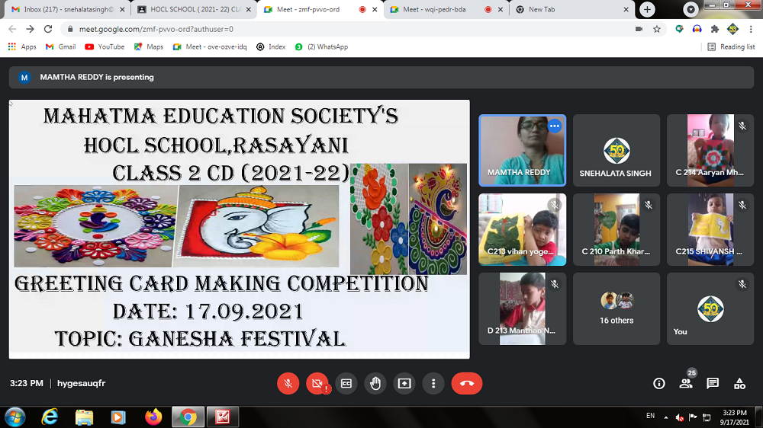Image resolution: width=763 pixels, height=428 pixels.
Task: Unmute the microphone toggle
Action: 288,384
